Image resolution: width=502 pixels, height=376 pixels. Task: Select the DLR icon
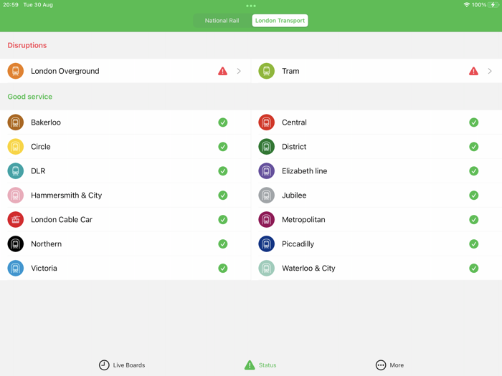pyautogui.click(x=15, y=171)
